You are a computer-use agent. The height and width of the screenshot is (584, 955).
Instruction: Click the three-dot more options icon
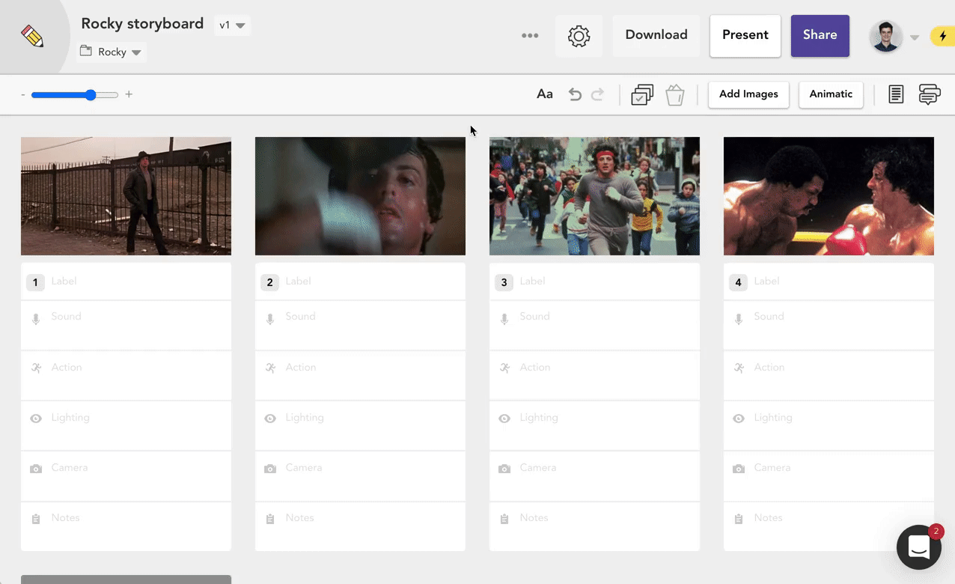tap(530, 36)
